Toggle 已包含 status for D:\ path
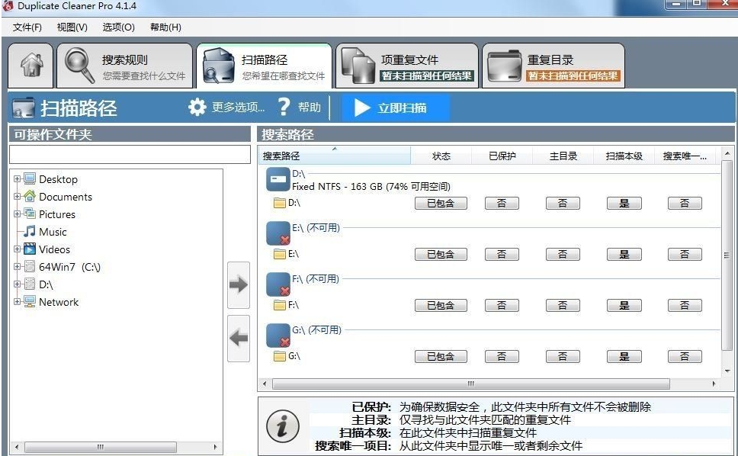 point(441,204)
